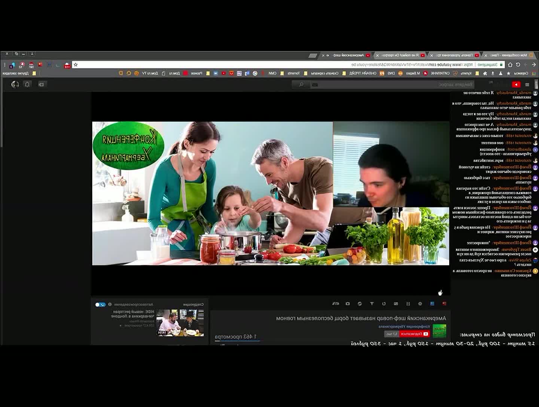Open the HIDE: новый ресторан video title
Viewport: 539px width, 407px height.
coord(133,314)
